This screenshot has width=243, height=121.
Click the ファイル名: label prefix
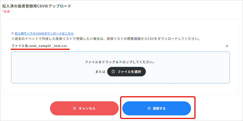pyautogui.click(x=20, y=46)
